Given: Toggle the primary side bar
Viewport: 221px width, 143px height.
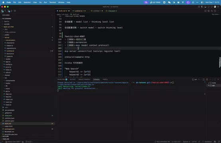Looking at the screenshot, I should click(202, 7).
